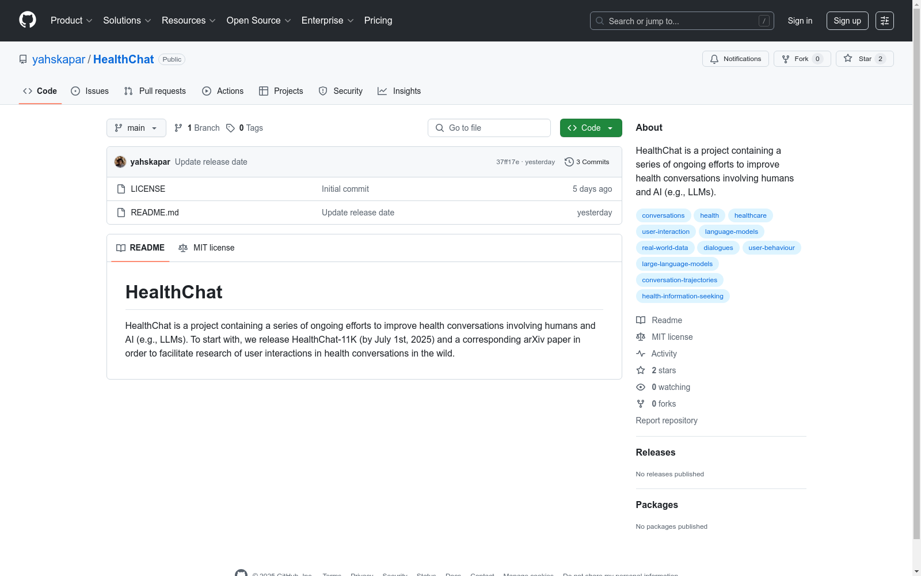The height and width of the screenshot is (576, 921).
Task: Open the Packages section heading link
Action: click(657, 505)
